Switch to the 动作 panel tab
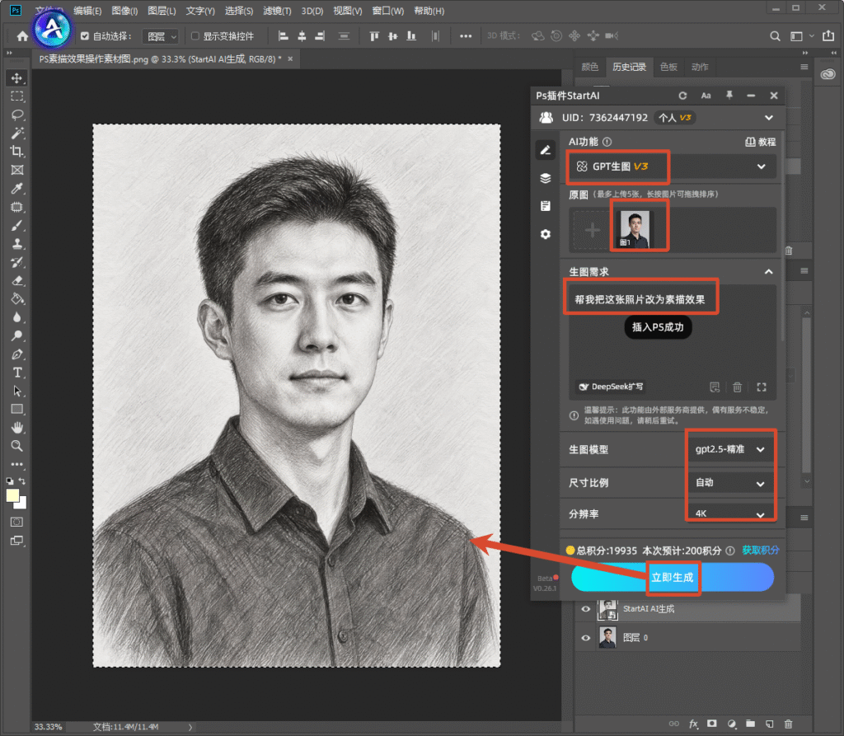Image resolution: width=844 pixels, height=736 pixels. (x=700, y=67)
